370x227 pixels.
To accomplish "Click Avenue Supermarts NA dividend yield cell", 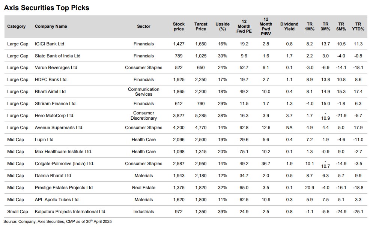I will pyautogui.click(x=289, y=128).
